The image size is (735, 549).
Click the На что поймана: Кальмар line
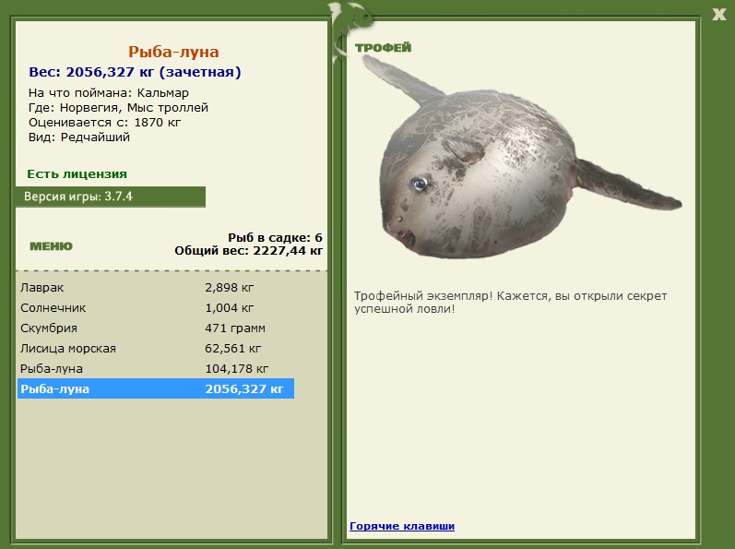click(x=109, y=93)
